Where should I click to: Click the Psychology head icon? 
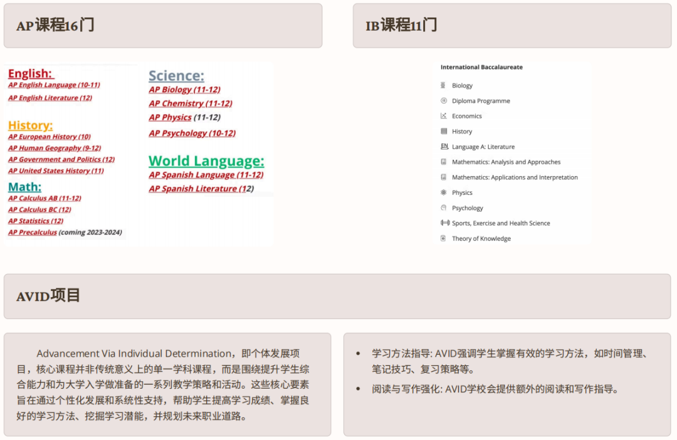(x=443, y=207)
